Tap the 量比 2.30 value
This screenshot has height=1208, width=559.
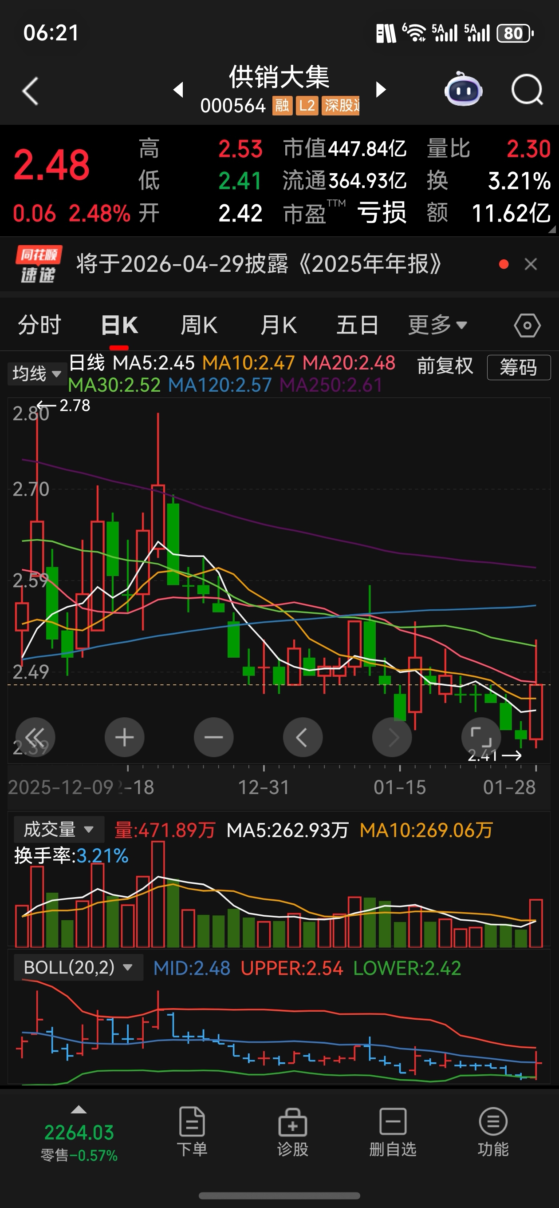point(489,149)
